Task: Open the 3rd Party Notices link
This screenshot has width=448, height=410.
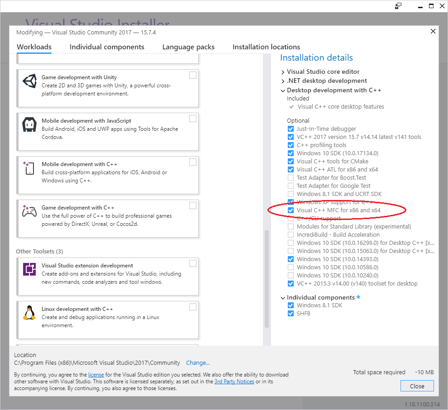Action: (x=234, y=381)
